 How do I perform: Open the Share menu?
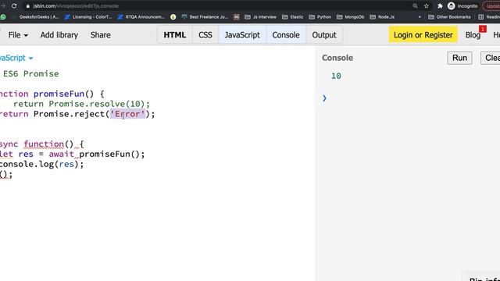[101, 35]
